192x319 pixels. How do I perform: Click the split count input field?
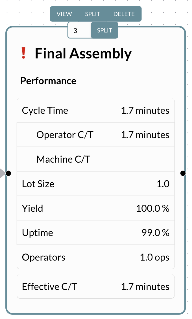79,30
